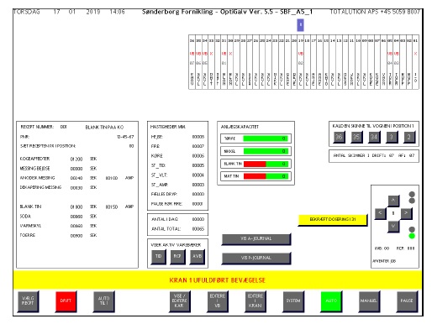Click VÆLG RECEPT button
432x324 pixels.
coord(28,300)
